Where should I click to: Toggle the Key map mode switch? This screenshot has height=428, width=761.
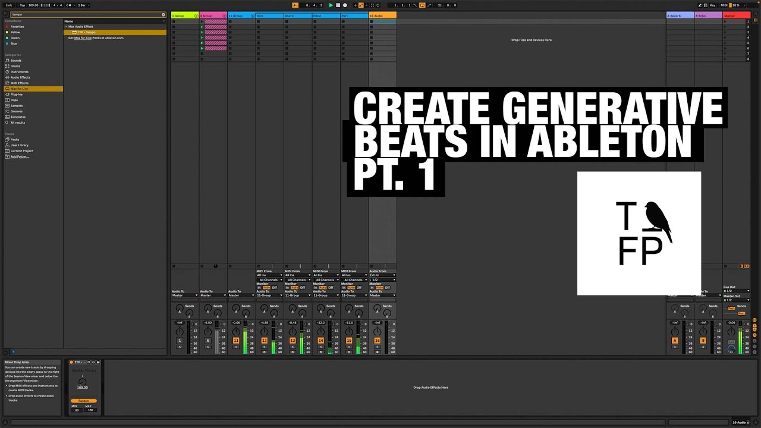[x=712, y=5]
